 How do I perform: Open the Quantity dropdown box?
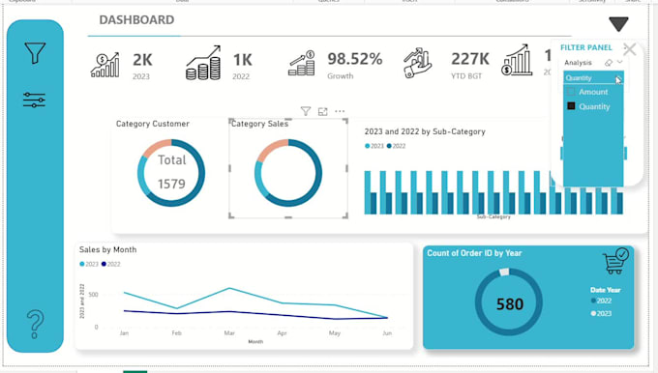pos(593,78)
